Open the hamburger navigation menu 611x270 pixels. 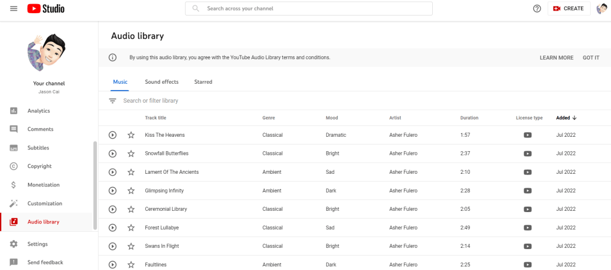point(14,8)
